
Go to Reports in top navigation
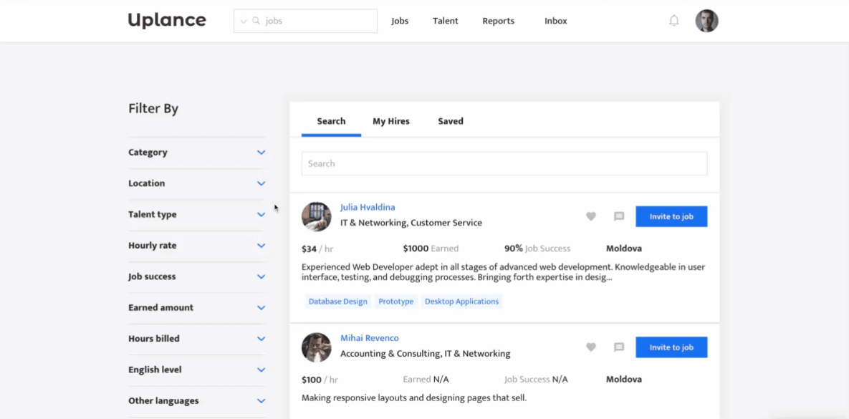tap(498, 21)
